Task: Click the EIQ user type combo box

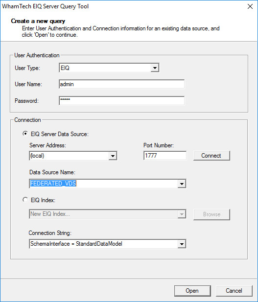Action: (x=109, y=68)
